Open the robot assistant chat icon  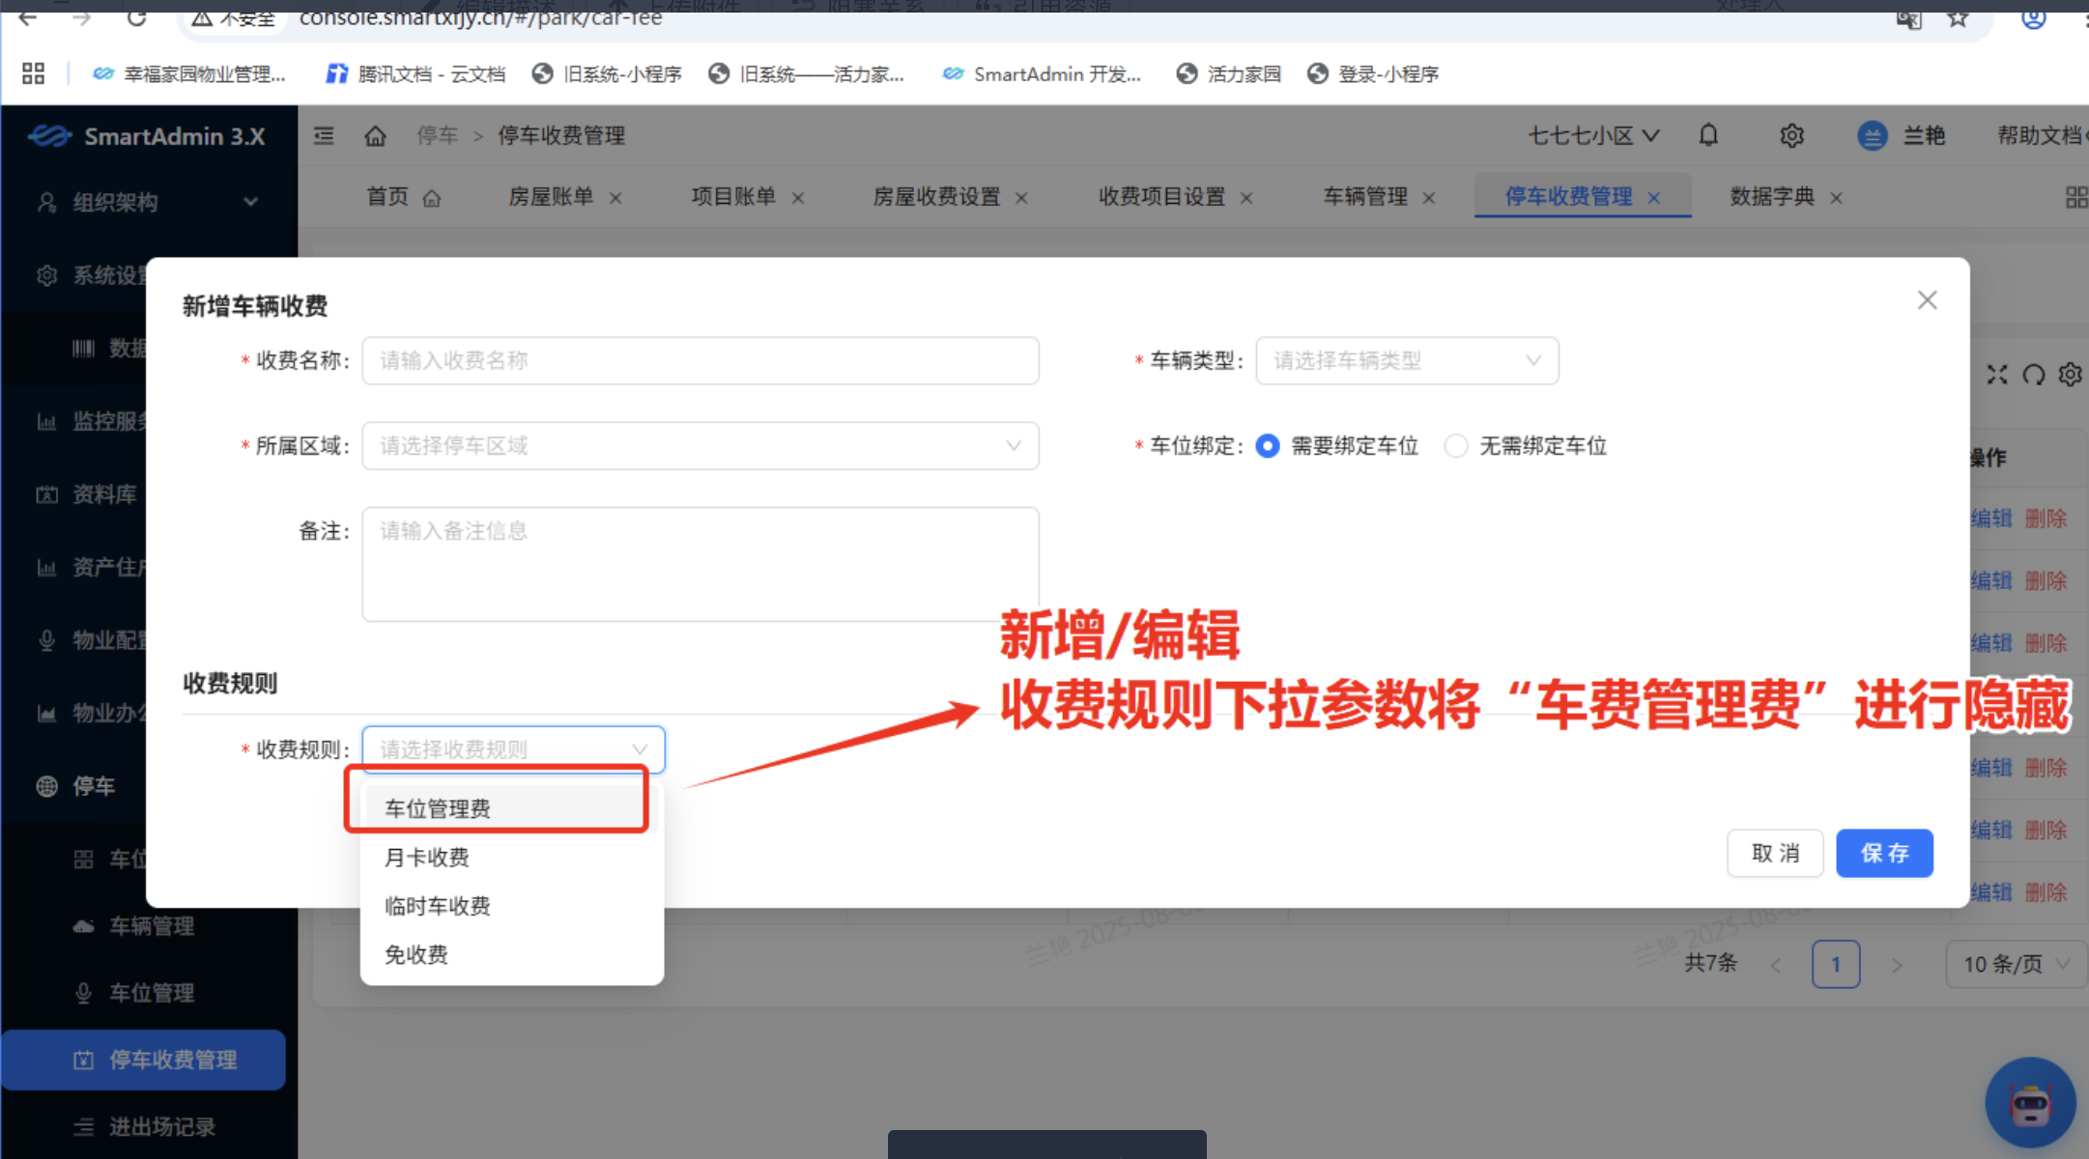tap(2030, 1102)
